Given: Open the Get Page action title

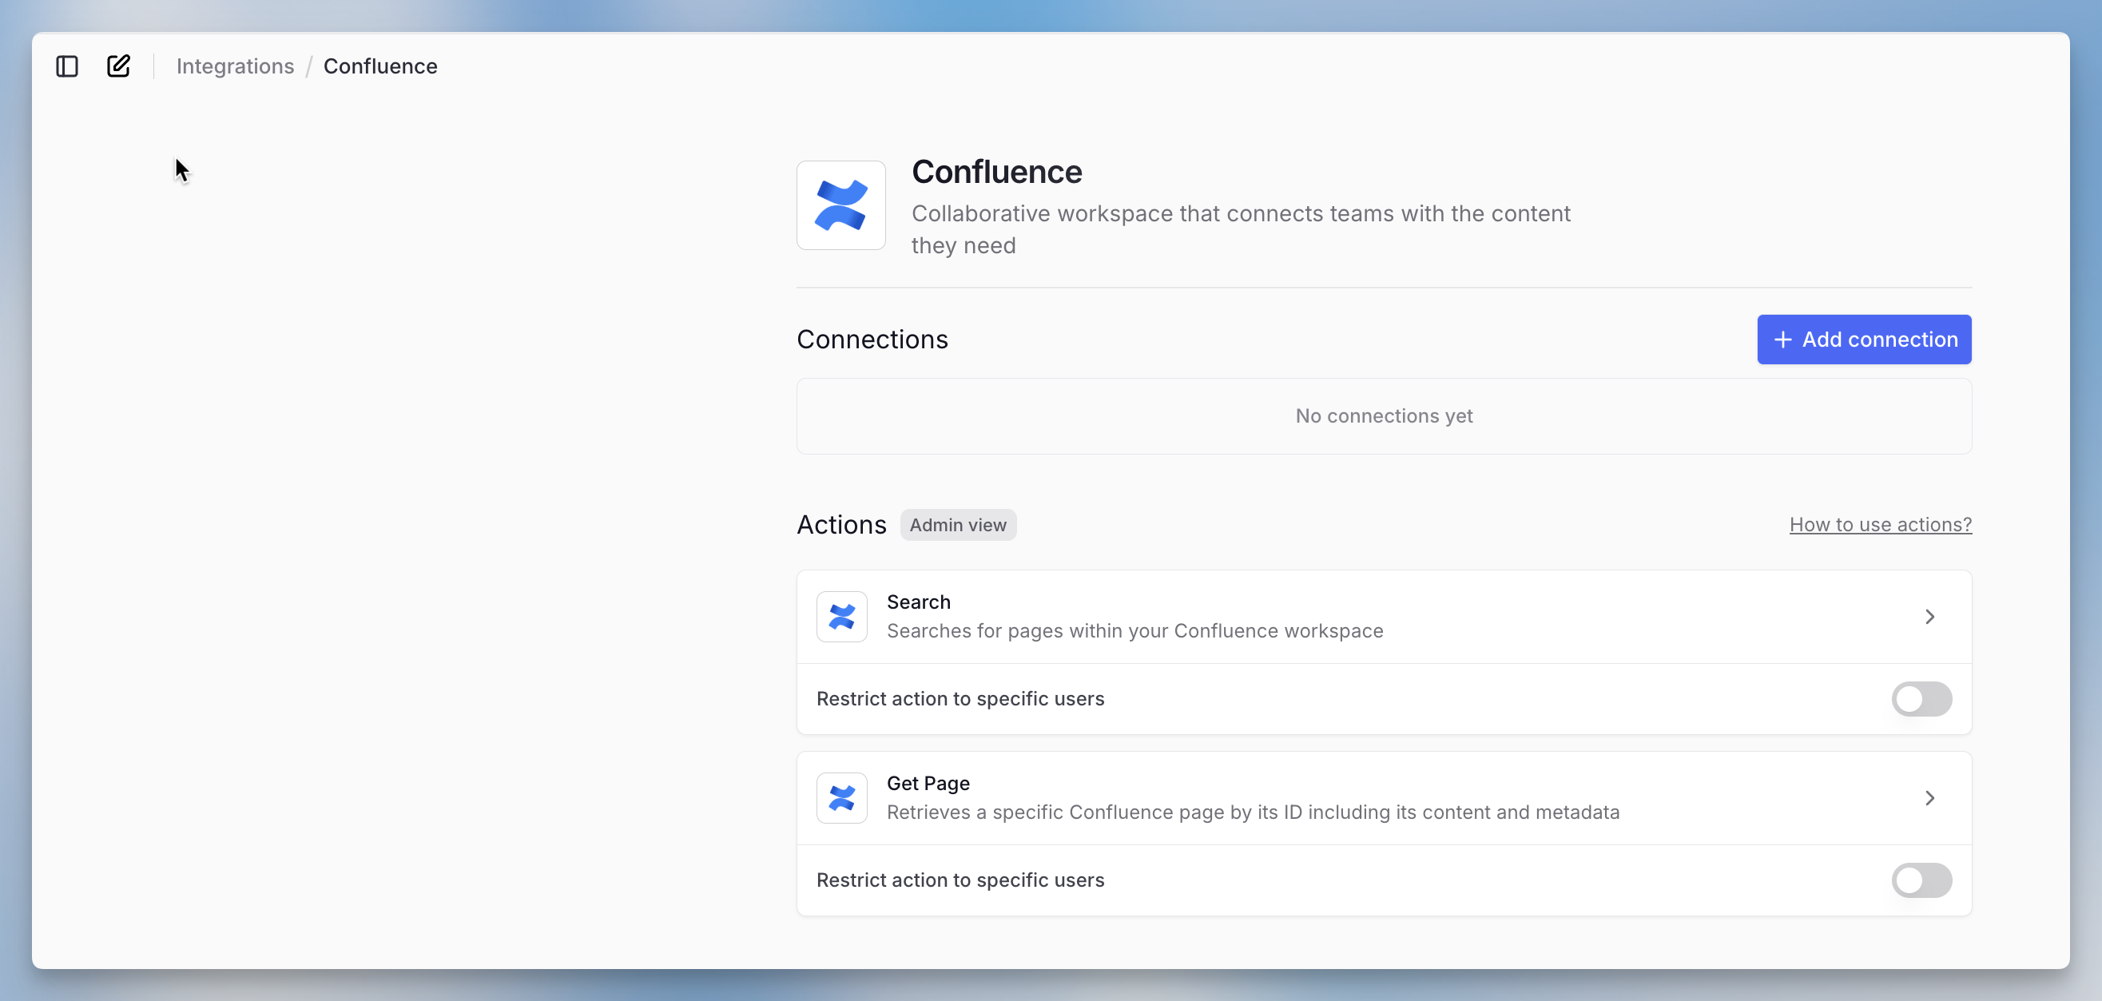Looking at the screenshot, I should (928, 783).
